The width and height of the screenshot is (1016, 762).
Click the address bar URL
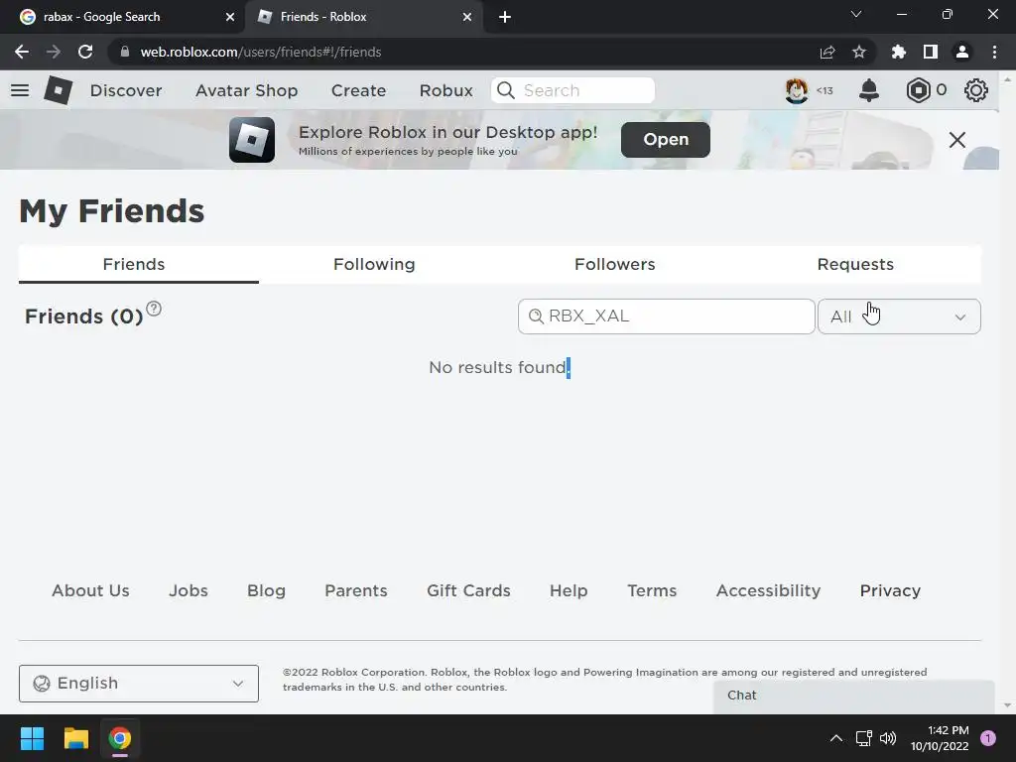(x=261, y=52)
